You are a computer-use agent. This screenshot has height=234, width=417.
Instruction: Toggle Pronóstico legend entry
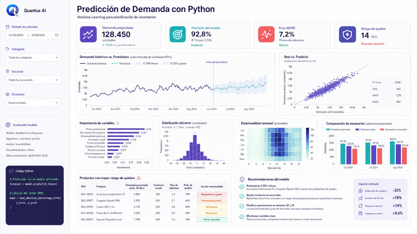121,63
